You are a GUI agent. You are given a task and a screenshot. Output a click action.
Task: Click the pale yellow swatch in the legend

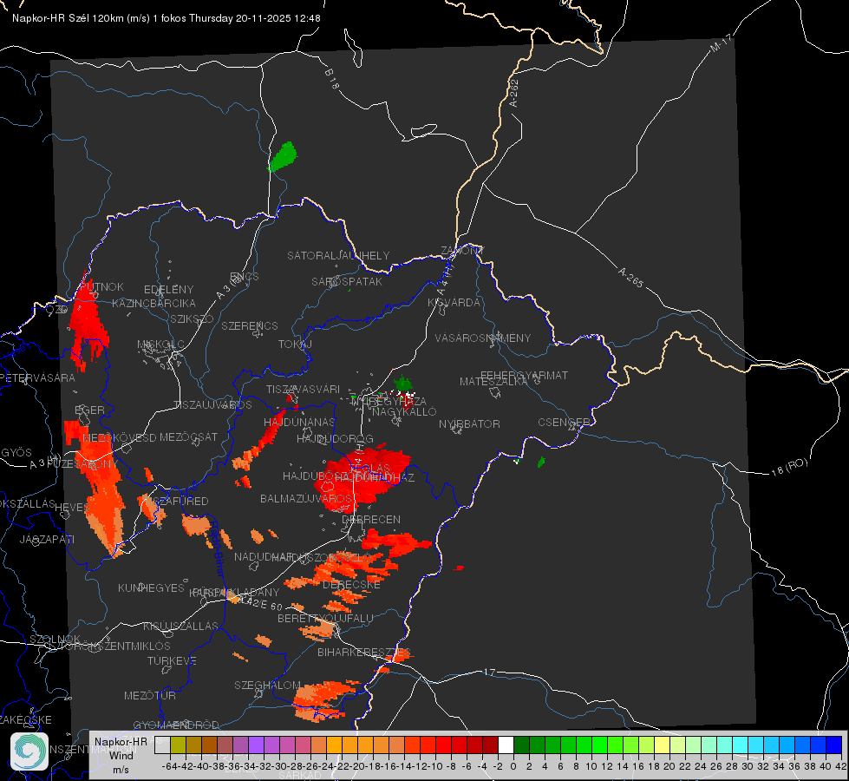pos(662,745)
